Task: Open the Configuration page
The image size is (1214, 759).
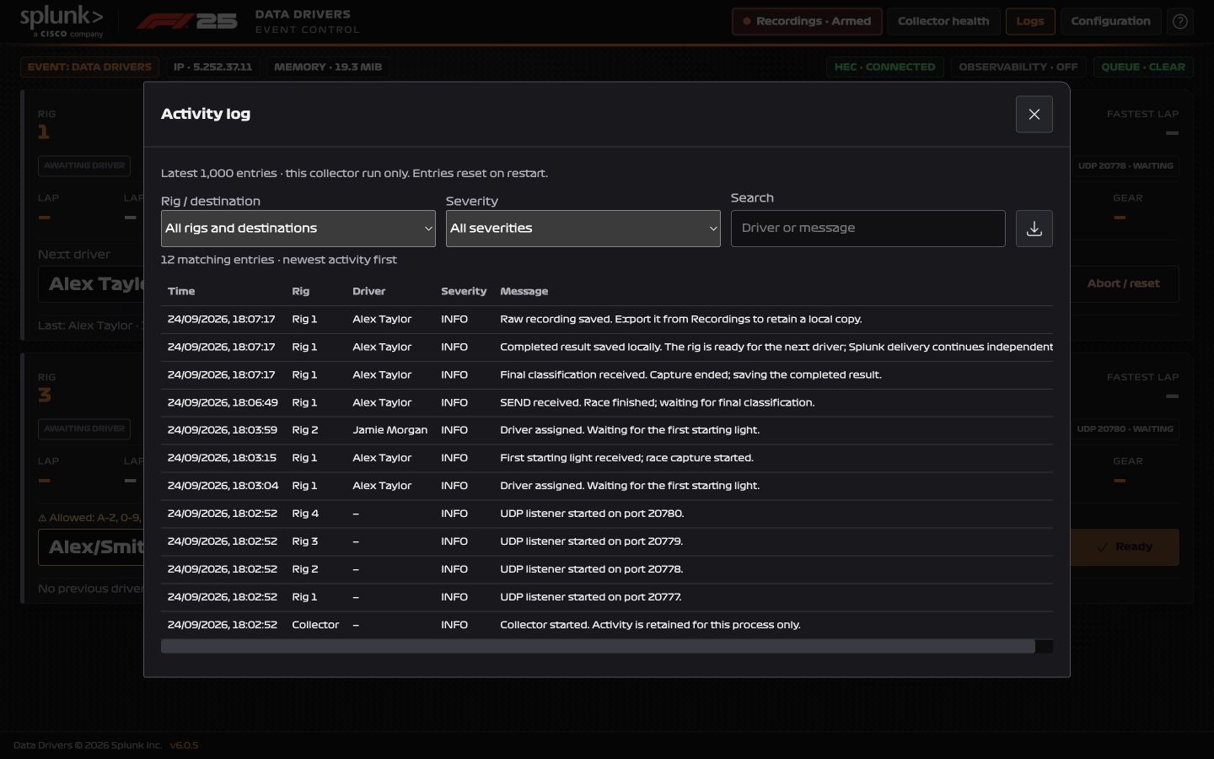Action: tap(1110, 21)
